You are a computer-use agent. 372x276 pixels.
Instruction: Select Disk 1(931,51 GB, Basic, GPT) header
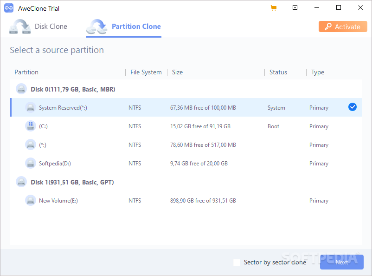pos(72,182)
